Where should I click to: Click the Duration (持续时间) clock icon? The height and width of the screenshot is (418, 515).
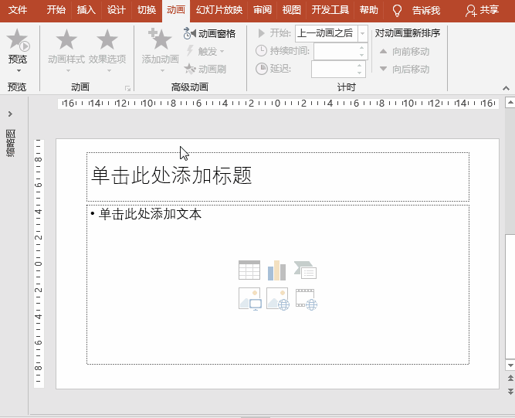(x=261, y=51)
